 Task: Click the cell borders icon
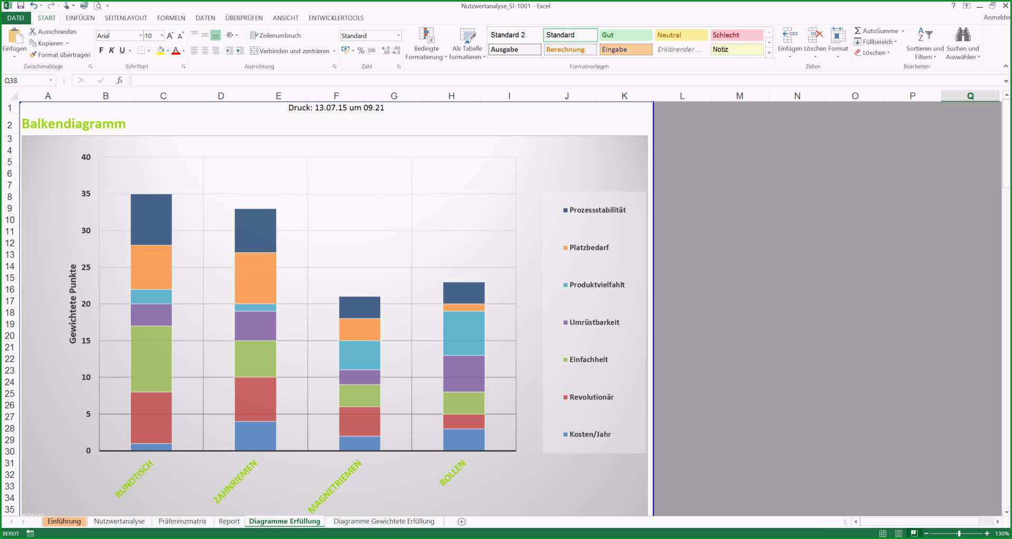141,51
